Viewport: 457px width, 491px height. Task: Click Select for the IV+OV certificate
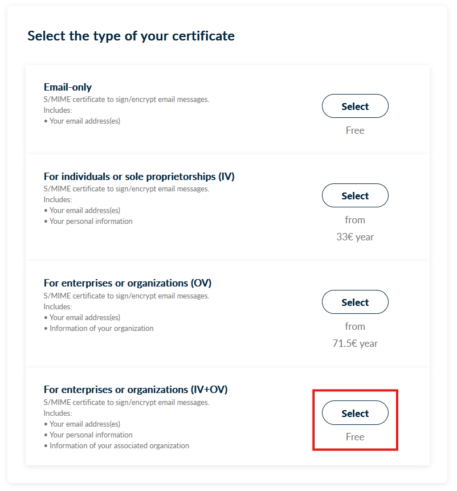click(x=355, y=414)
